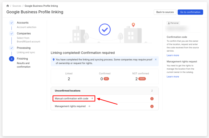The height and width of the screenshot is (138, 209).
Task: Click the location pin icon in the banner
Action: pos(53,60)
